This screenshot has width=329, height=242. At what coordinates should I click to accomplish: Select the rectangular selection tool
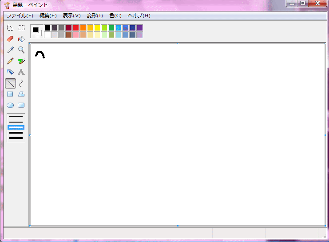21,28
